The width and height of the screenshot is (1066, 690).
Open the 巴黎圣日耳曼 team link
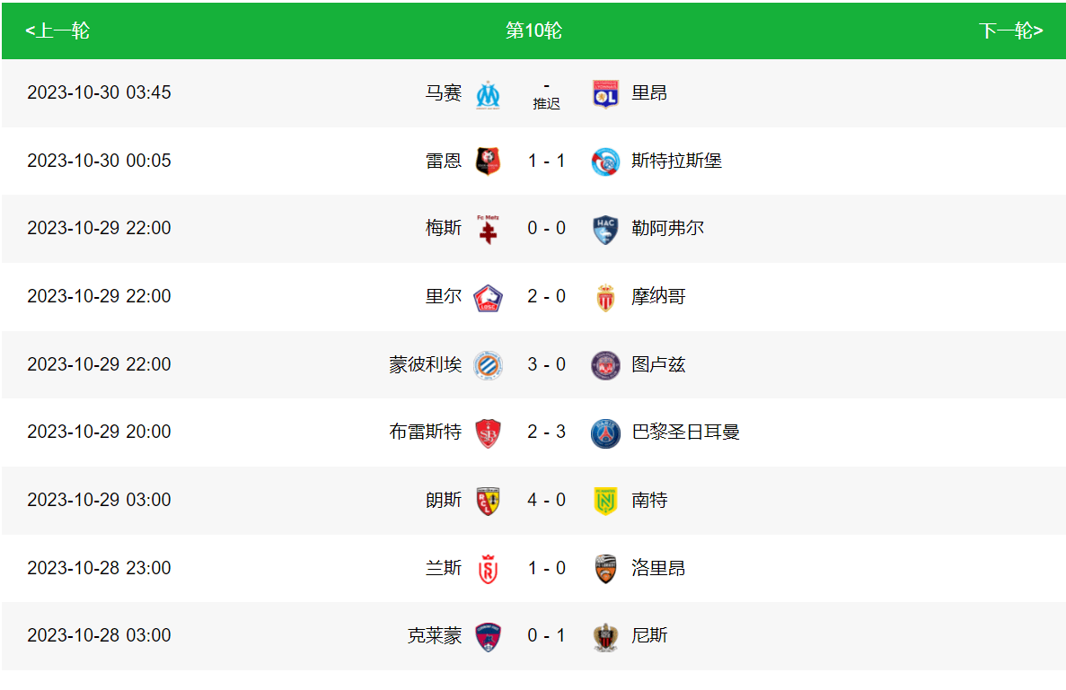tap(685, 432)
